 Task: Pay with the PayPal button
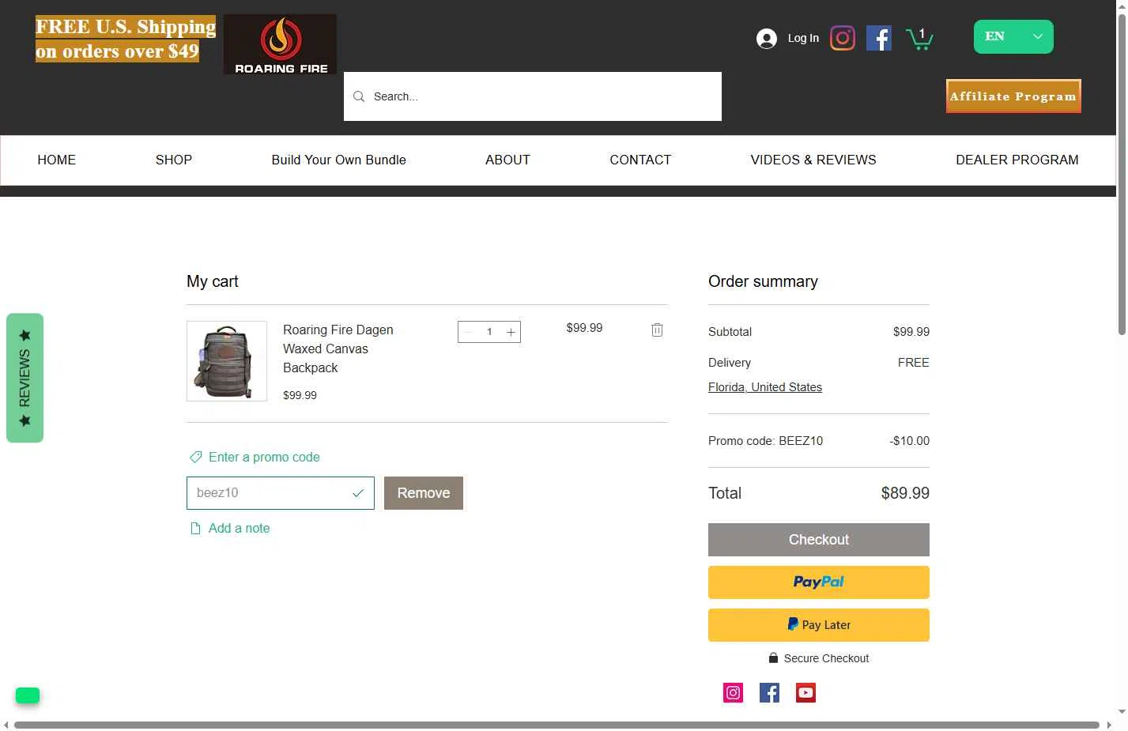pos(819,582)
